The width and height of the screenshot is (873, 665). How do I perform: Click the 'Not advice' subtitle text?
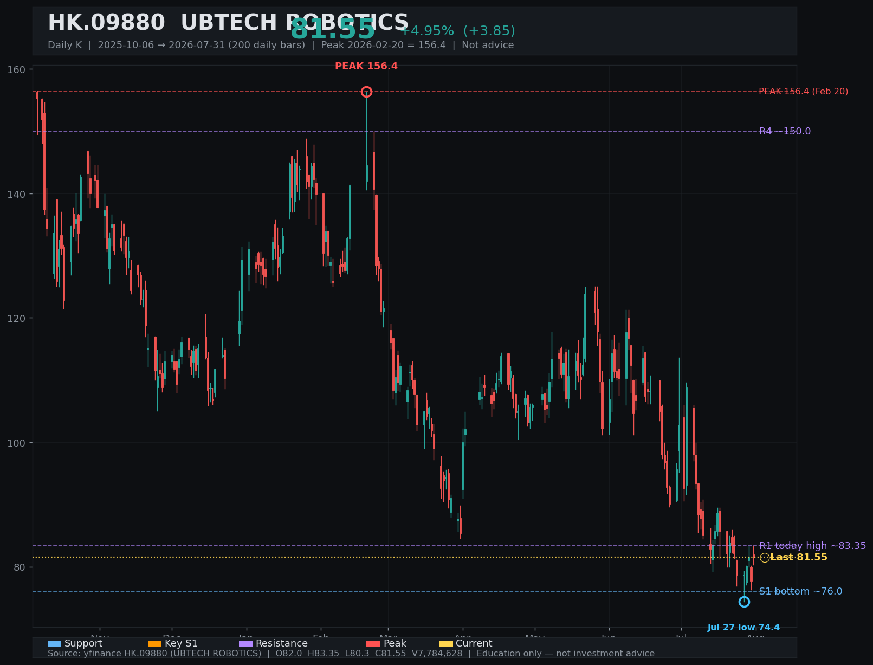[x=488, y=45]
